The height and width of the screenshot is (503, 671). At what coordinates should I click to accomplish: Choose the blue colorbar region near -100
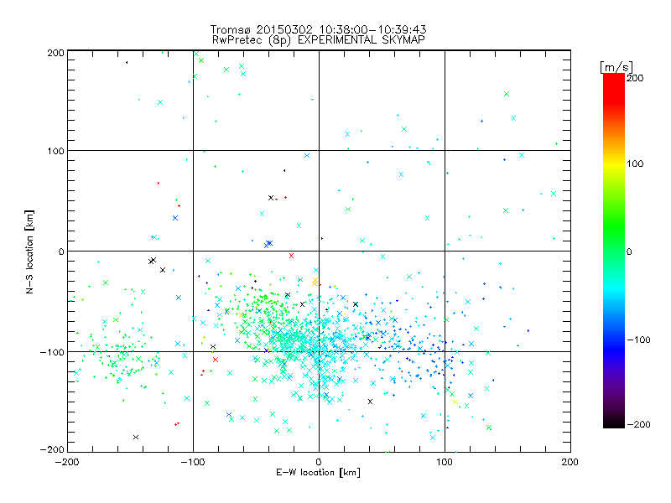[613, 340]
